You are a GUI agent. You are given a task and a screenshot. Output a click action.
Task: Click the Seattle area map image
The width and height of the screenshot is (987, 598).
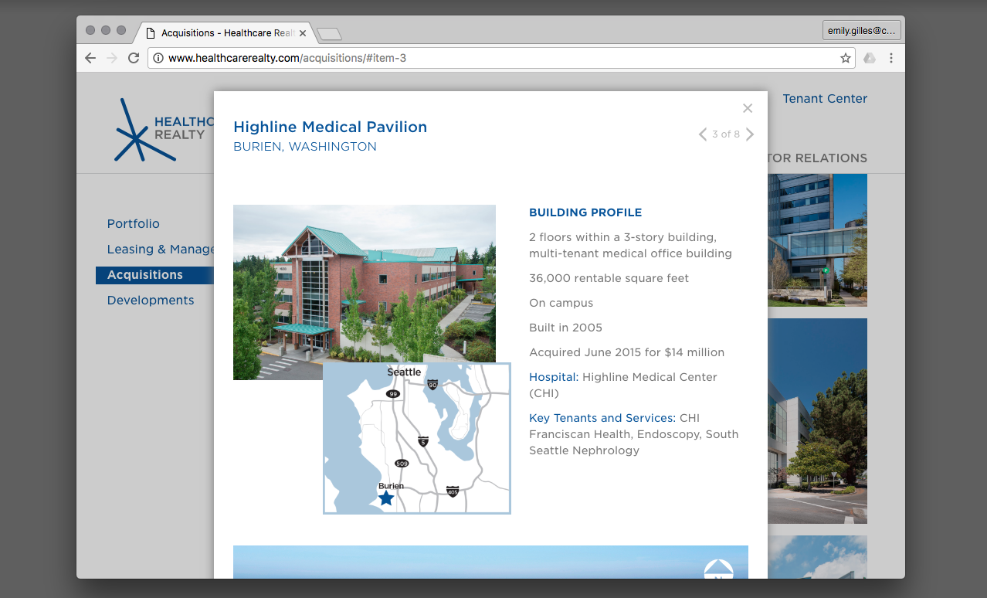click(417, 438)
